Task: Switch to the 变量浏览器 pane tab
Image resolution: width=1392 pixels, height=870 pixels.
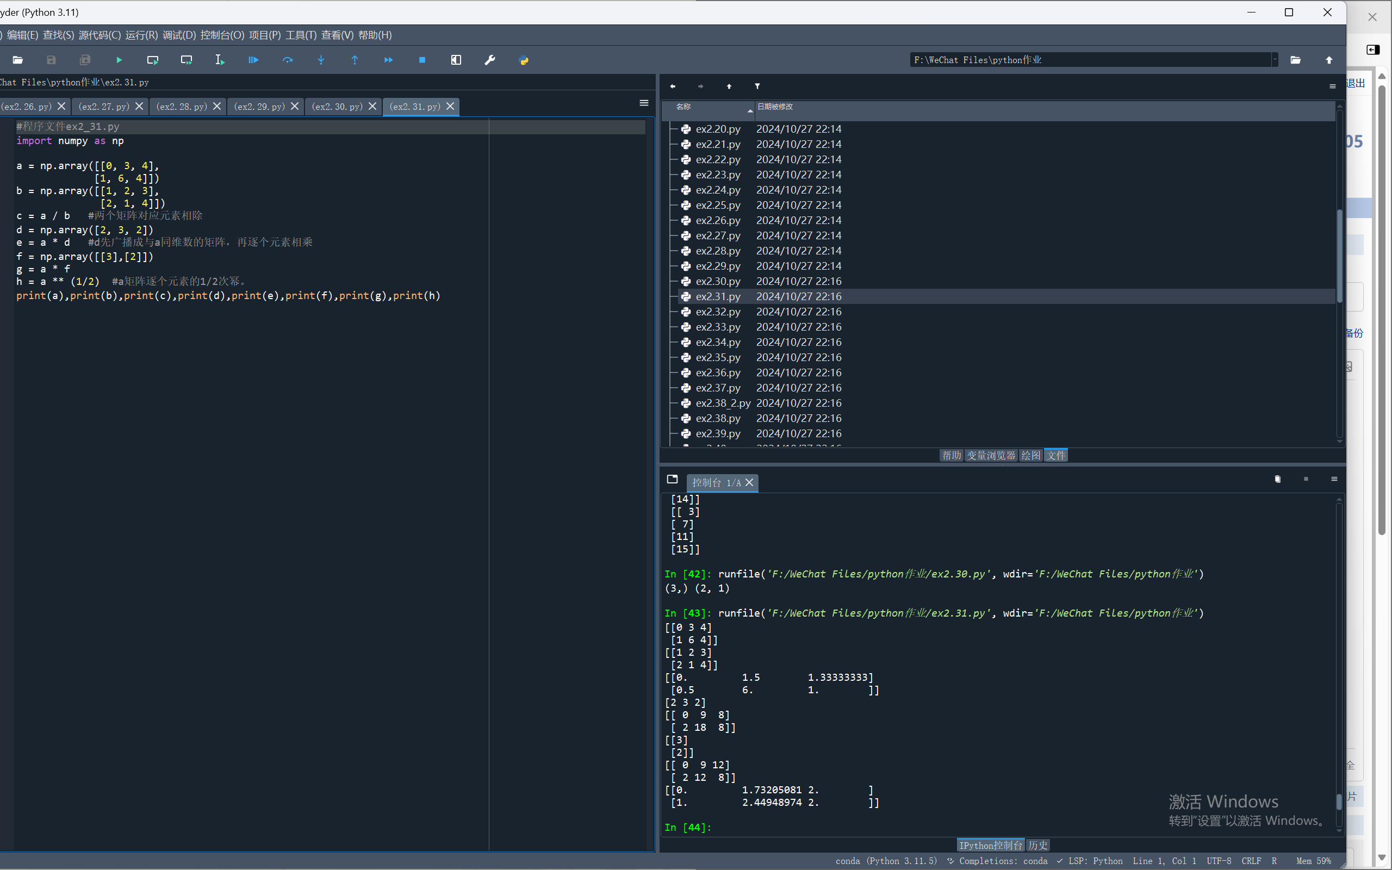Action: [991, 455]
